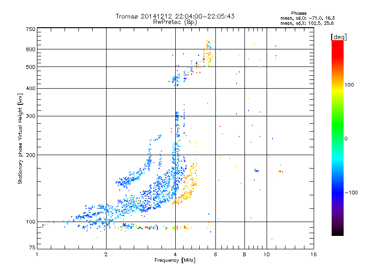The height and width of the screenshot is (277, 369).
Task: Click the '6' frequency axis label
Action: click(x=215, y=255)
